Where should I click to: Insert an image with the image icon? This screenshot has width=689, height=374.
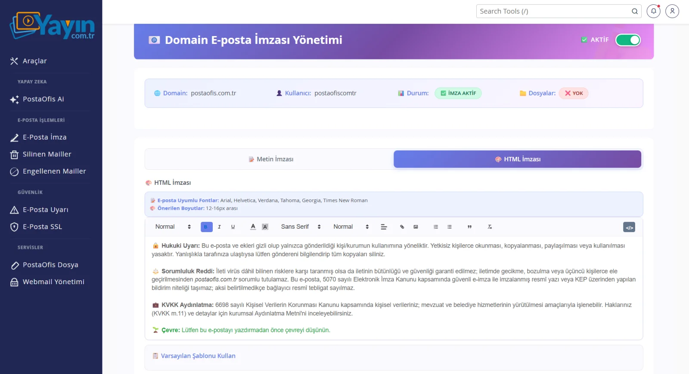coord(416,227)
